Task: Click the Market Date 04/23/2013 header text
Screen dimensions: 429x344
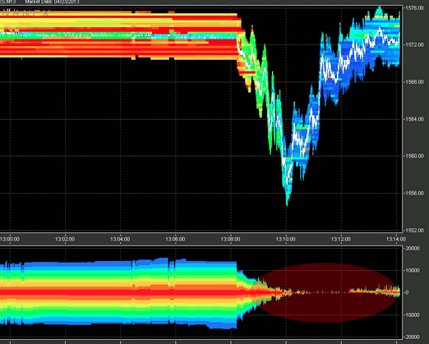Action: point(52,2)
